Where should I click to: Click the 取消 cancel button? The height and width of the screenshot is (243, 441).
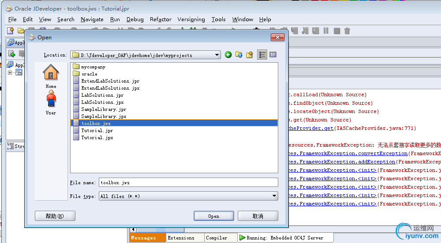[258, 216]
